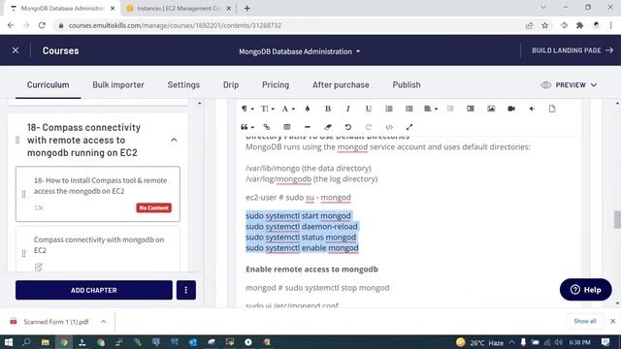Open the Pricing tab

click(x=276, y=84)
